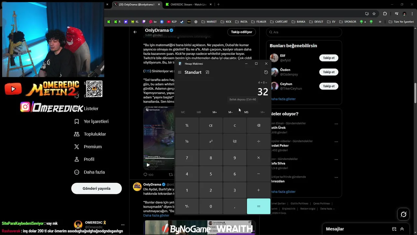Click the M+ memory add button
417x235 pixels.
point(215,112)
